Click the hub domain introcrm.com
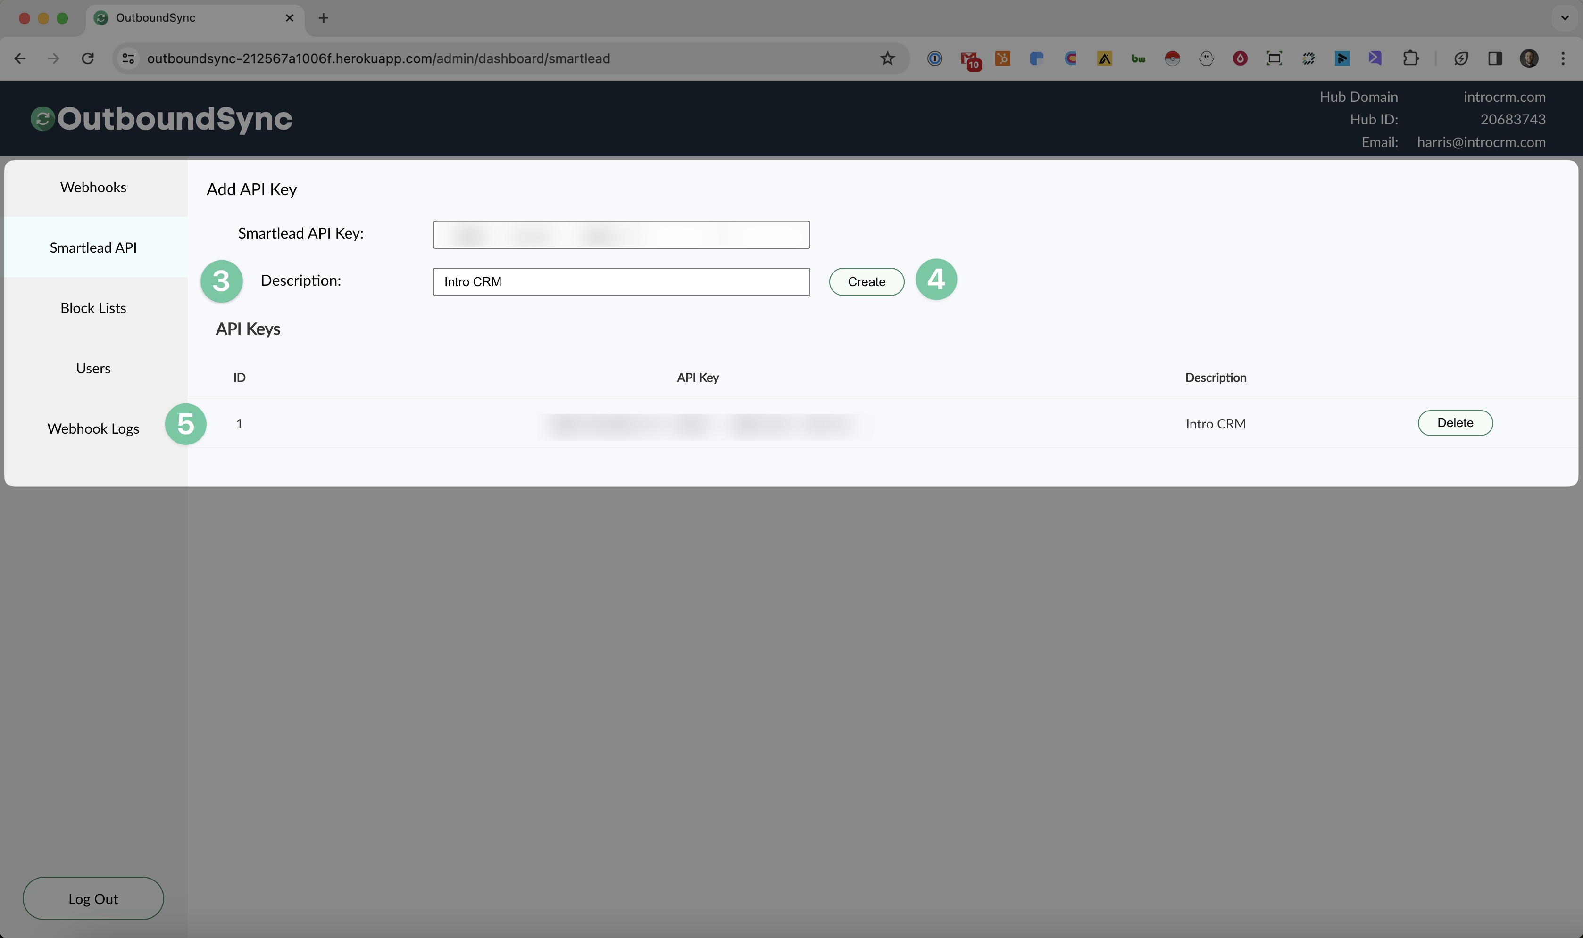Screen dimensions: 1583x938 tap(1505, 97)
